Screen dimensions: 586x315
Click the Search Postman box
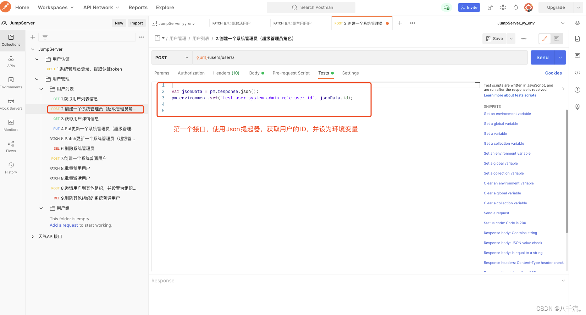coord(311,7)
